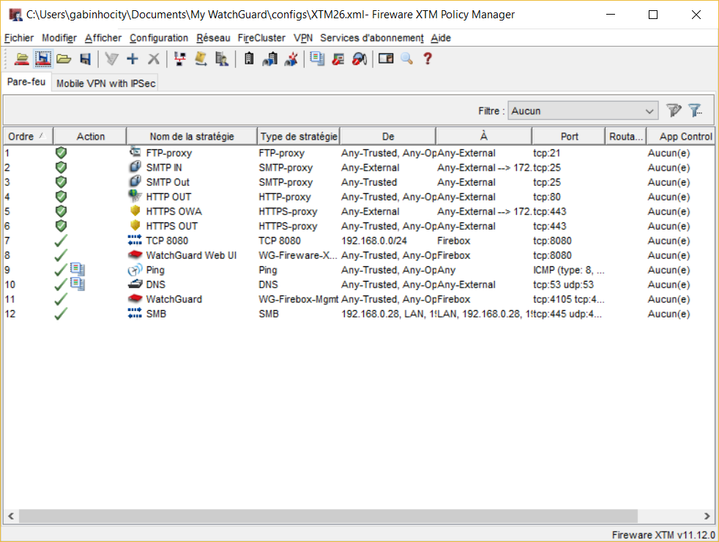Click the WatchGuard Web UI red icon
The width and height of the screenshot is (719, 542).
(x=135, y=255)
